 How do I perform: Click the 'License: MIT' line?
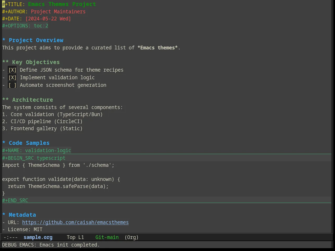pyautogui.click(x=22, y=229)
